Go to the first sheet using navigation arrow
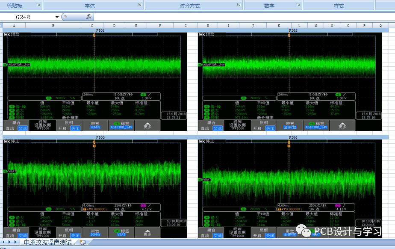This screenshot has height=249, width=395. (x=3, y=242)
